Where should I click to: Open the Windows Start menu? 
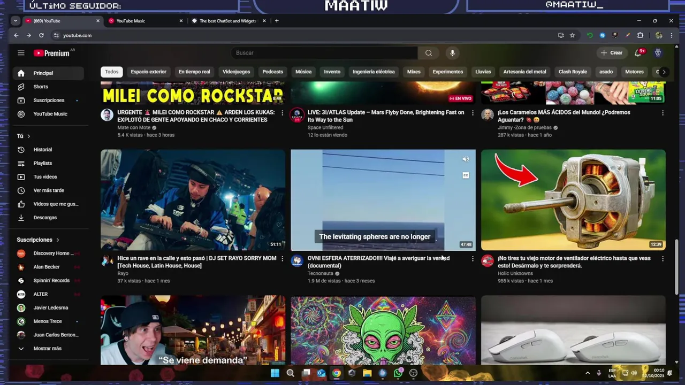click(x=275, y=373)
